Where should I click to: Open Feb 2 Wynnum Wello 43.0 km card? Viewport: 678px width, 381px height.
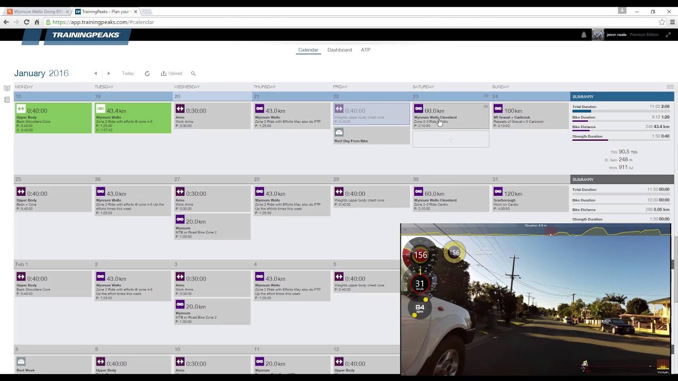133,286
